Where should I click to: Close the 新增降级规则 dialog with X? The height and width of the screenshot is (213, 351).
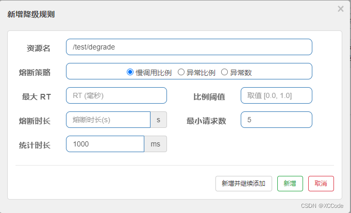(x=341, y=9)
